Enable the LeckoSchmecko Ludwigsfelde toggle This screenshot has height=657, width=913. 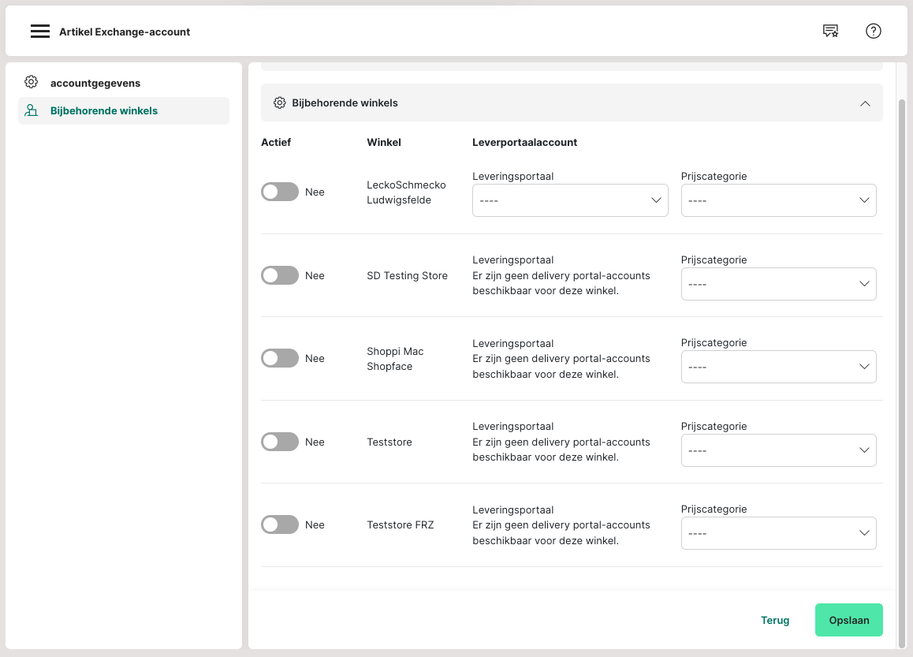[x=279, y=192]
